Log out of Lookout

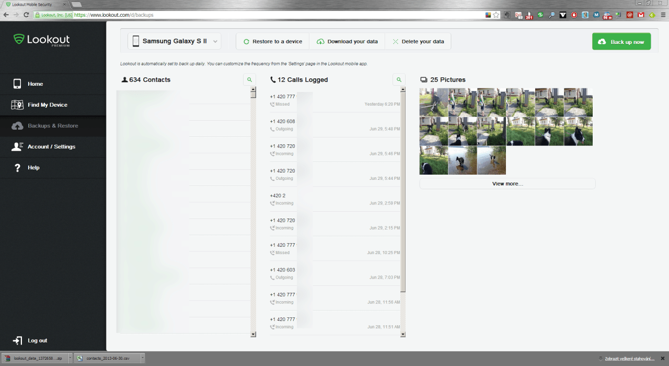[30, 340]
